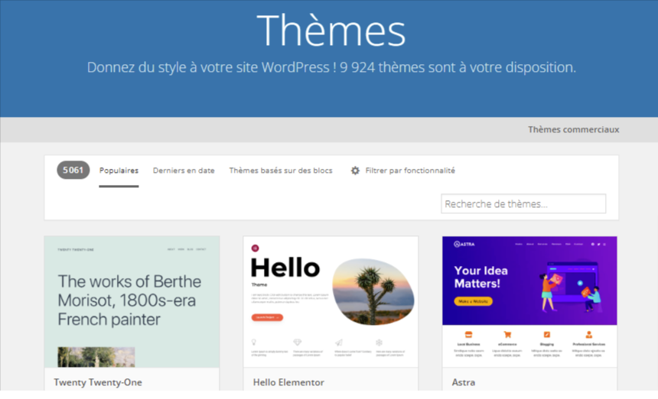Screen dimensions: 658x399
Task: Click the Blogging icon in Astra preview
Action: point(548,334)
